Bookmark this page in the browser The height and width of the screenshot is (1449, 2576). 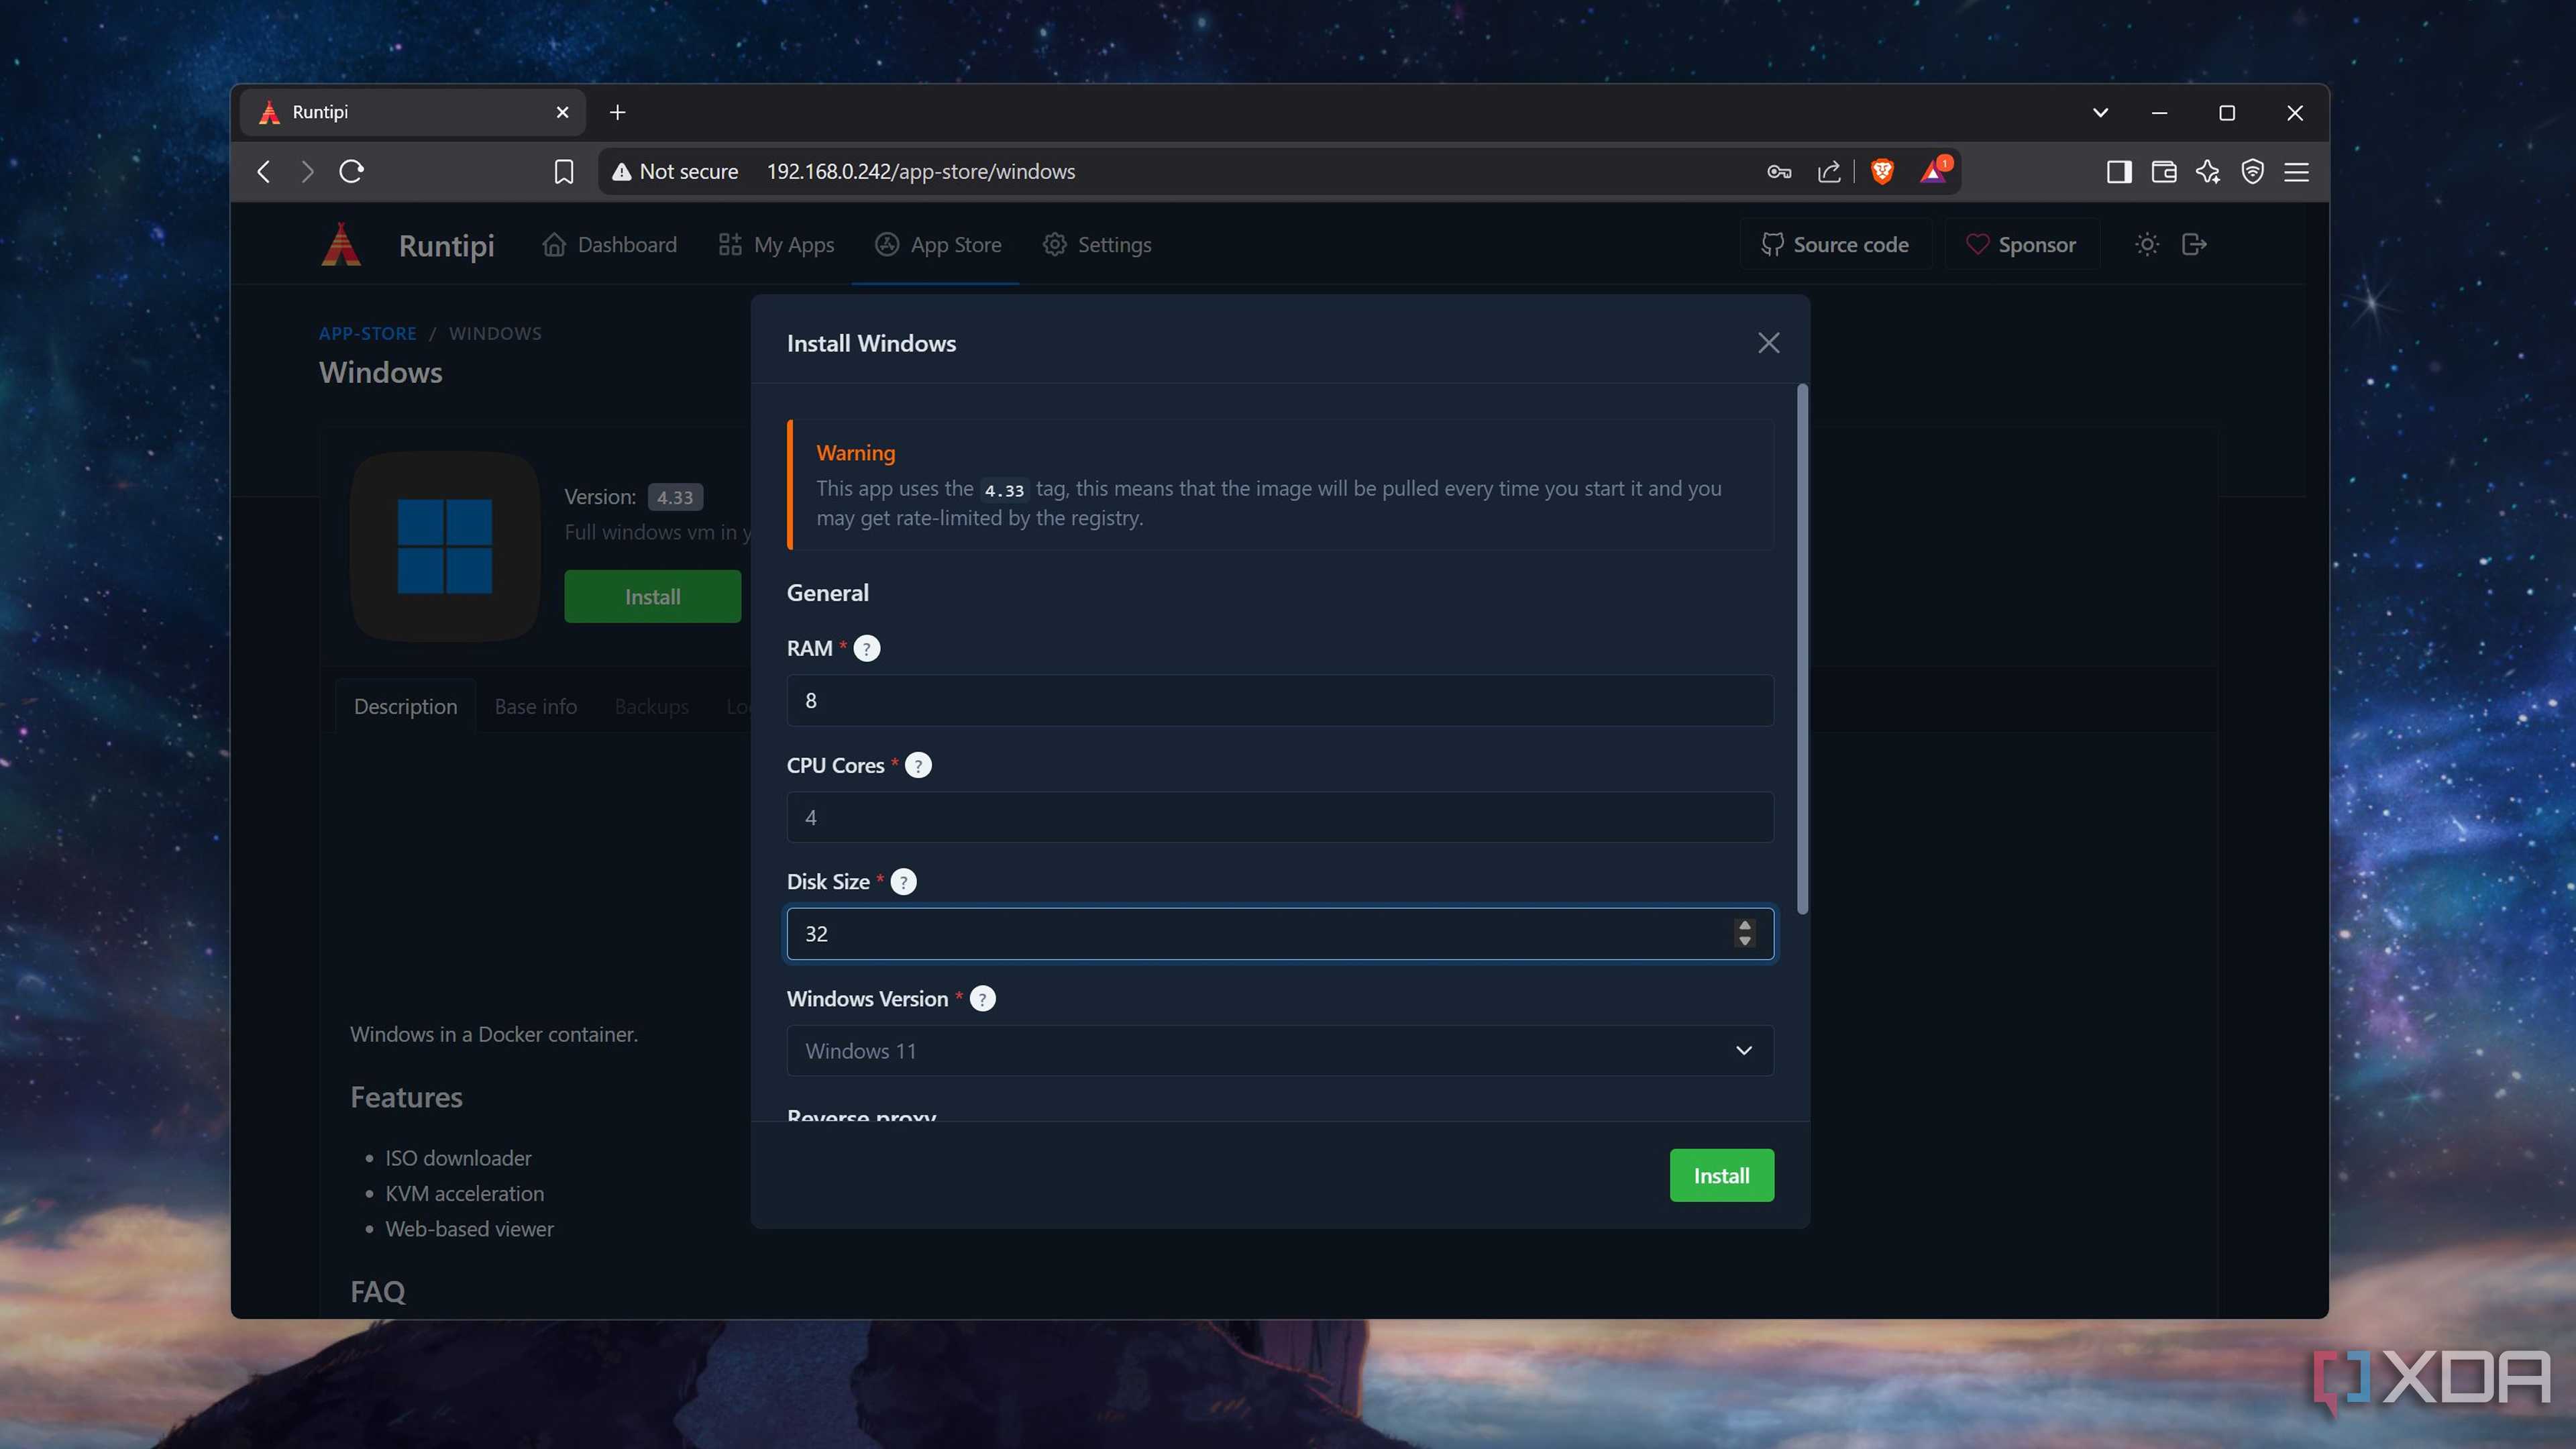pos(564,171)
